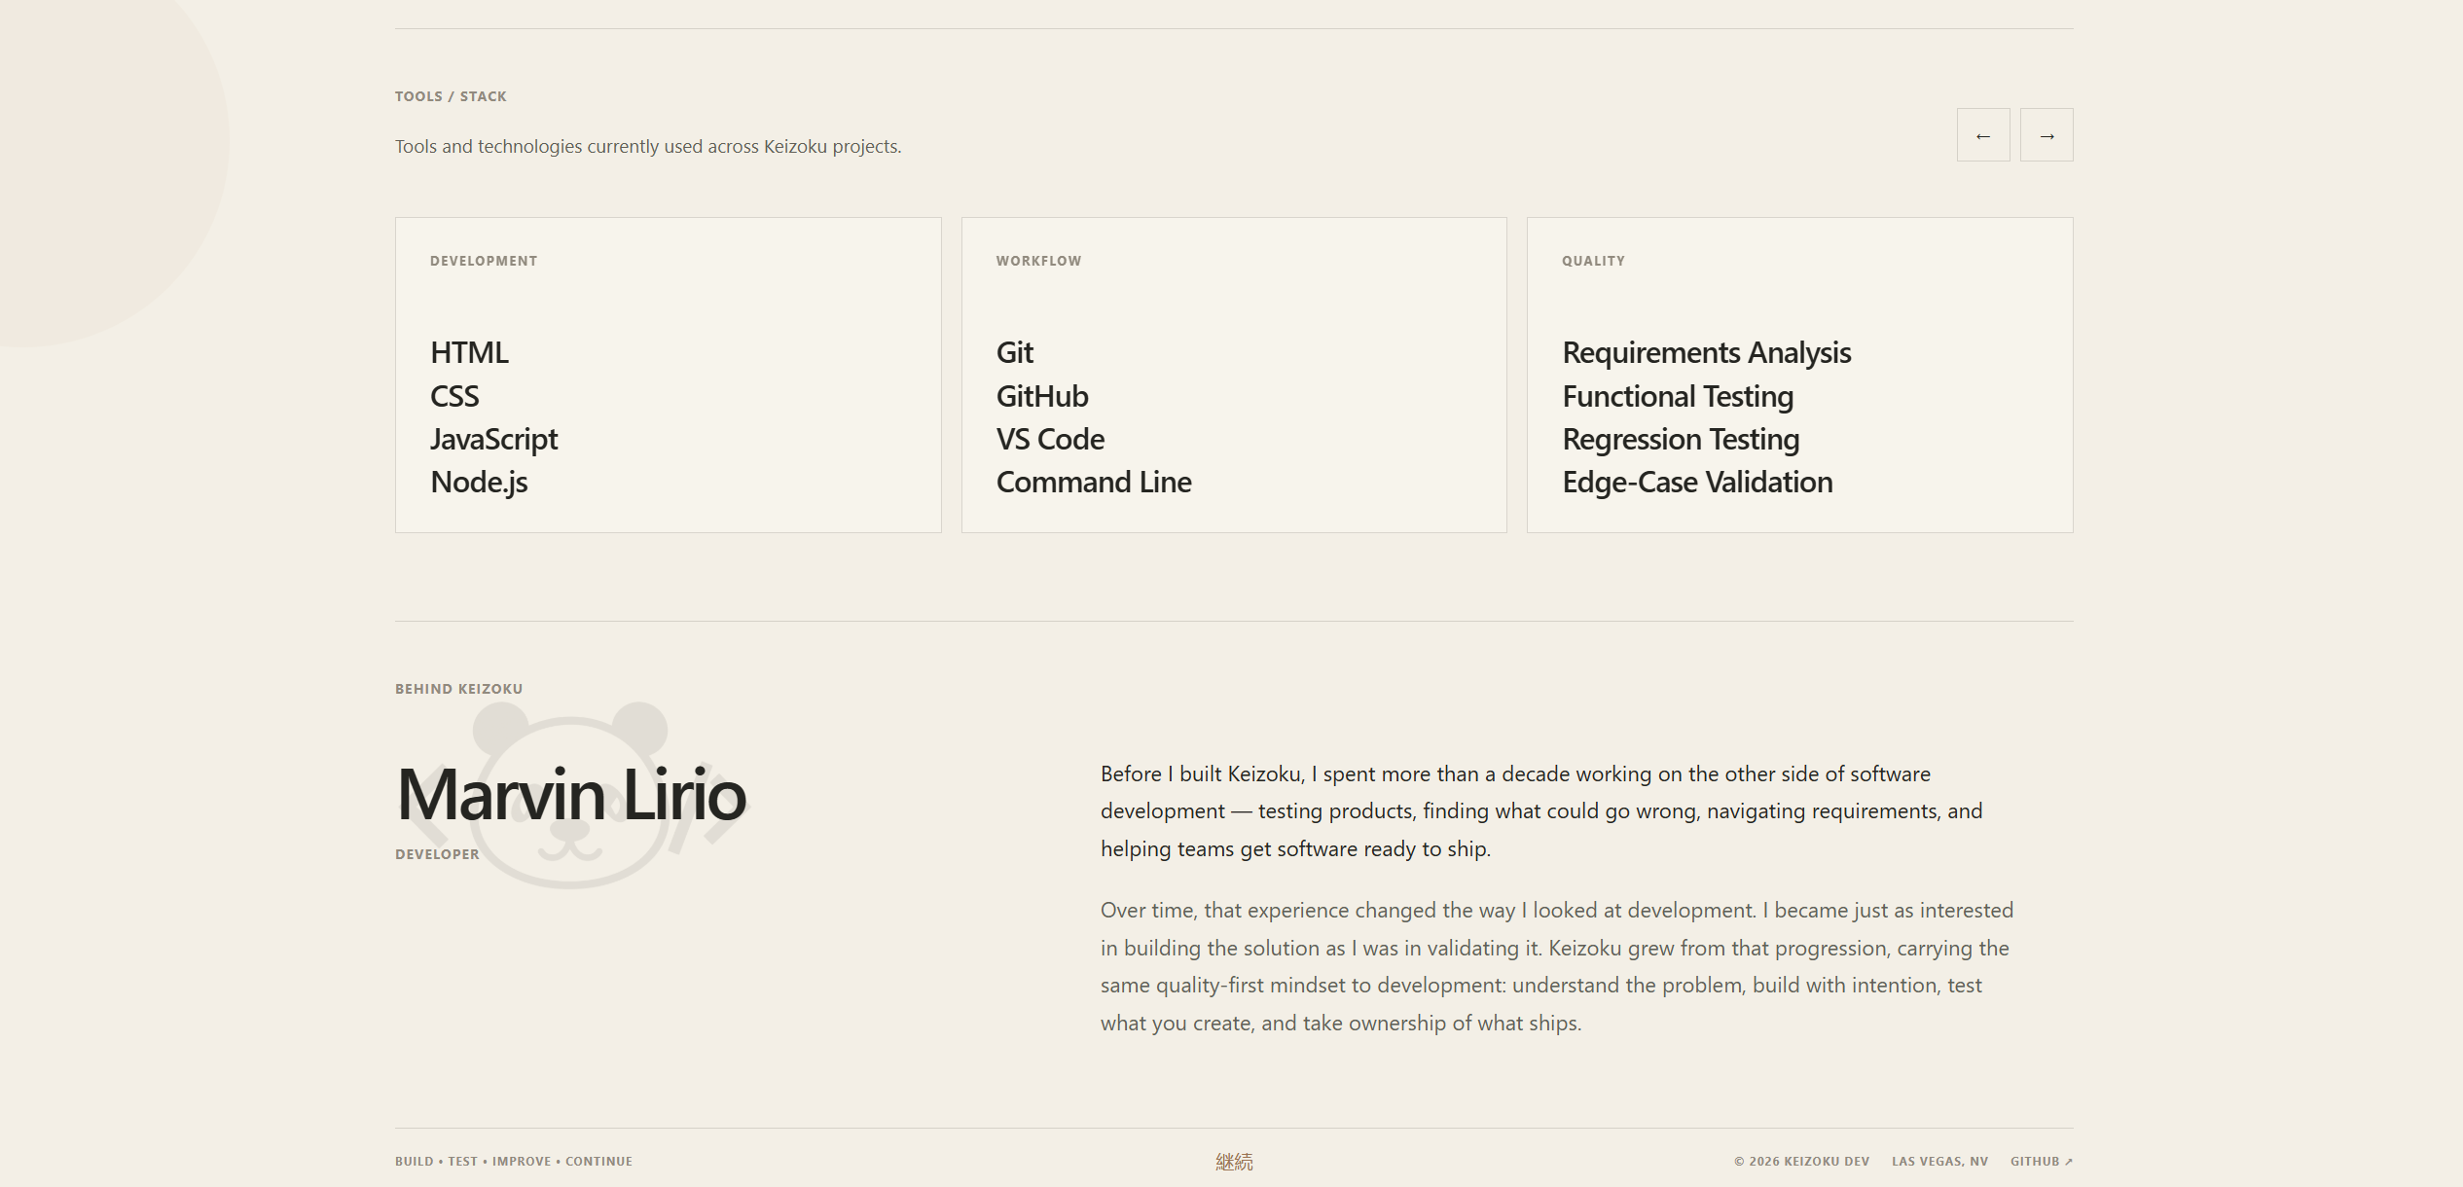Open the GitHub link in footer
The image size is (2463, 1187).
pyautogui.click(x=2042, y=1162)
